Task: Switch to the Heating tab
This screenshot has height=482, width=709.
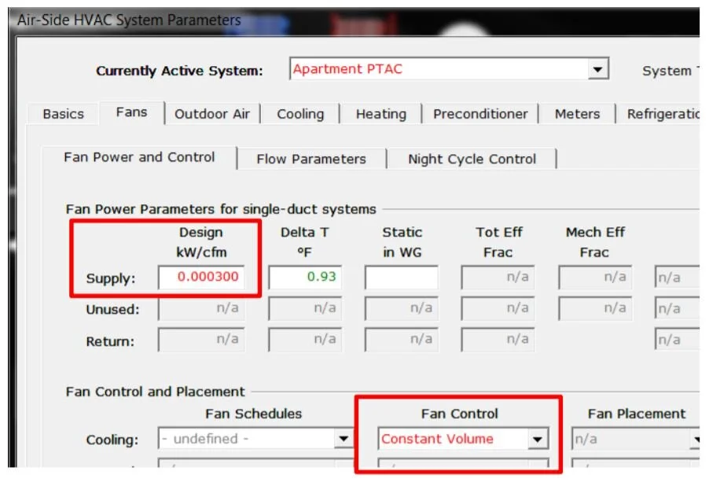Action: coord(380,113)
